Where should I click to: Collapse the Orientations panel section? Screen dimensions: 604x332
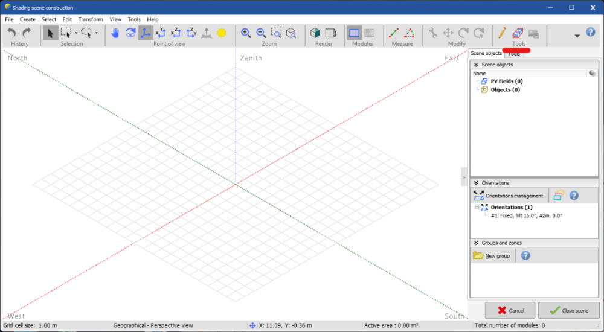pyautogui.click(x=476, y=183)
